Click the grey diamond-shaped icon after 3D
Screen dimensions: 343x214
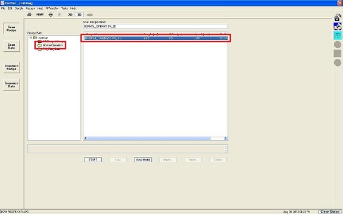point(90,15)
